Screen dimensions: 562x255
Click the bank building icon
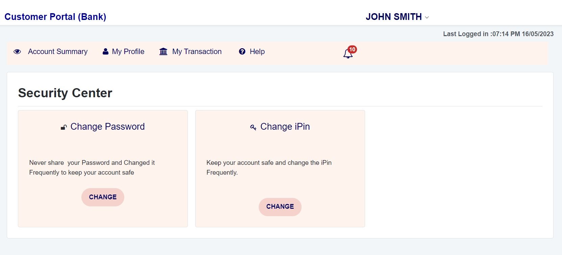coord(163,52)
